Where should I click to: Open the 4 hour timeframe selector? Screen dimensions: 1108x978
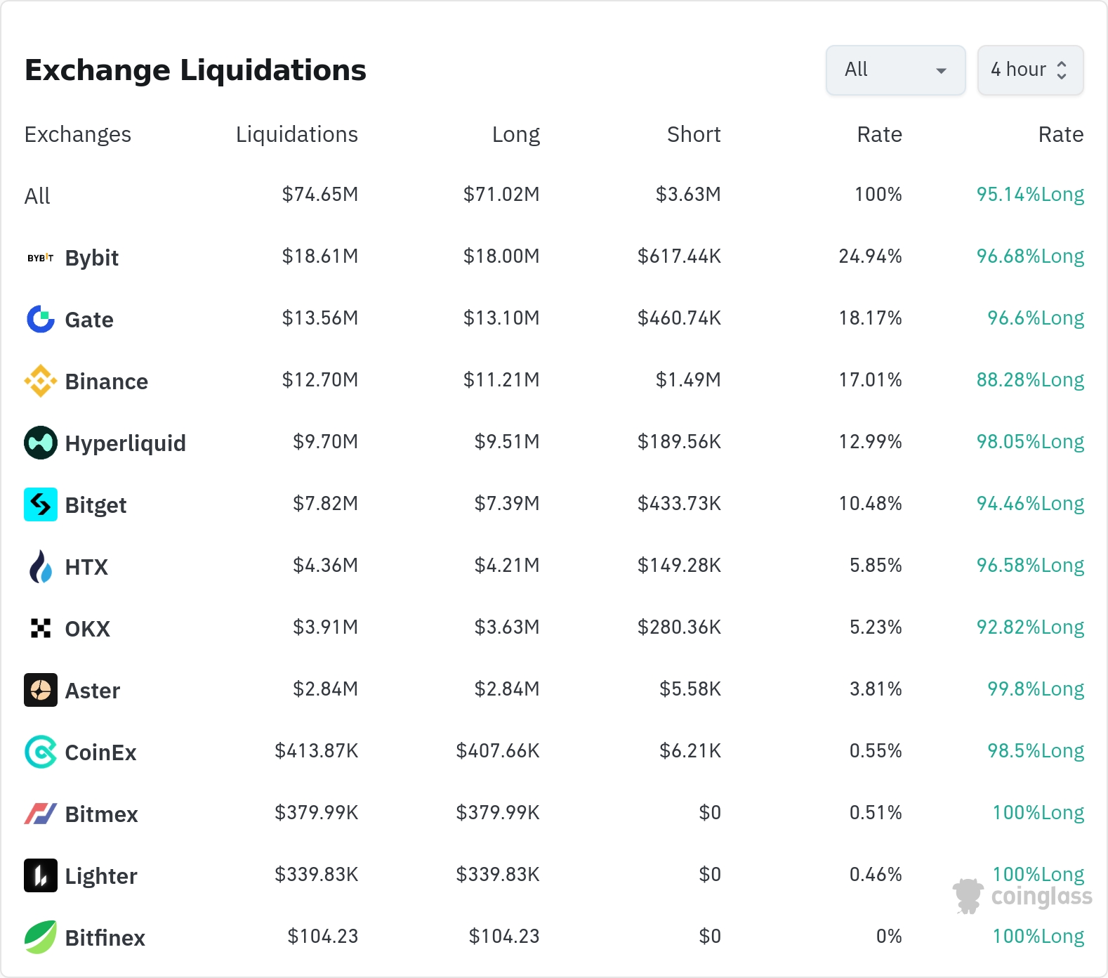point(1029,70)
